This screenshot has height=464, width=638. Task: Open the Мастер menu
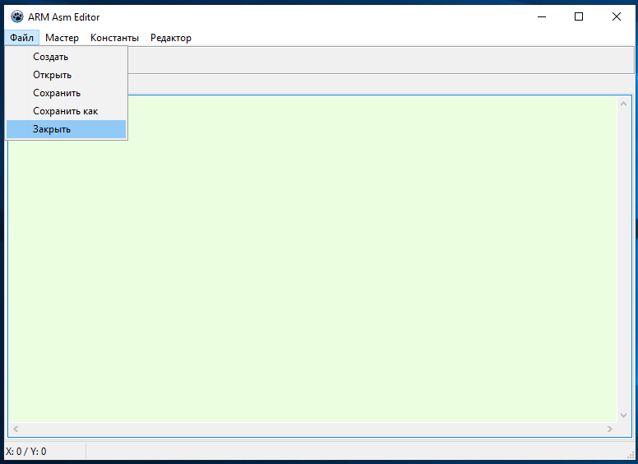point(62,38)
